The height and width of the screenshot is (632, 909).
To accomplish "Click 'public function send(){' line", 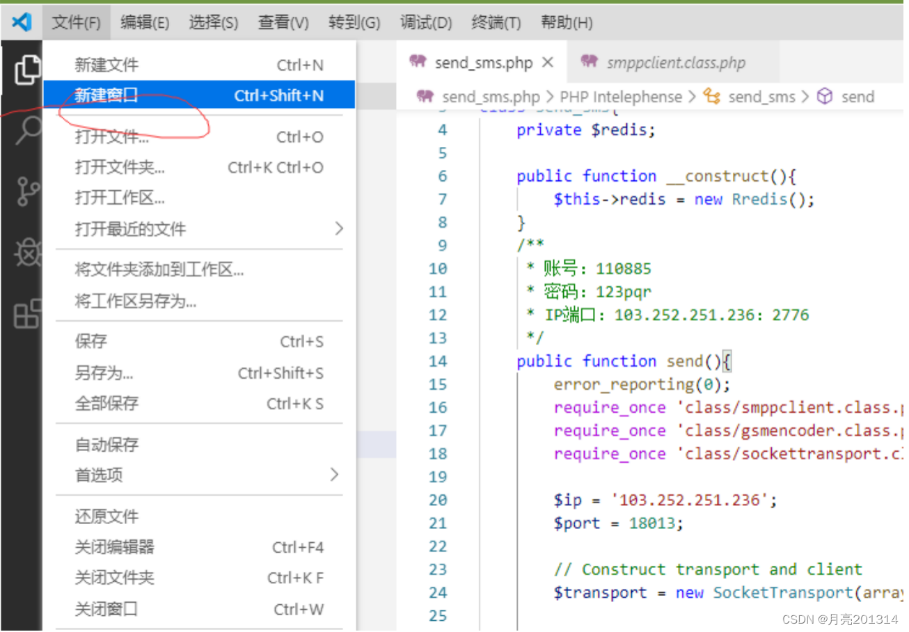I will coord(623,361).
